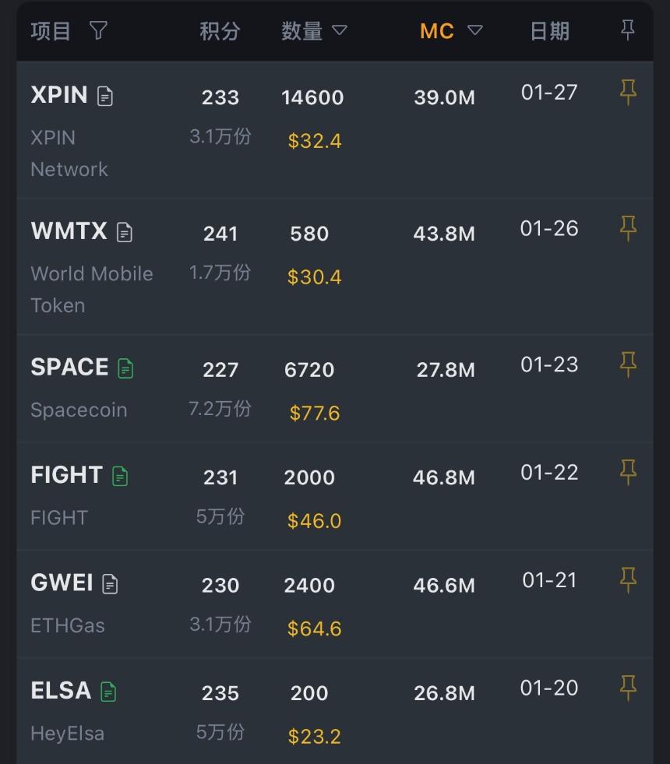Open the SPACE token name link
670x764 pixels.
tap(69, 368)
